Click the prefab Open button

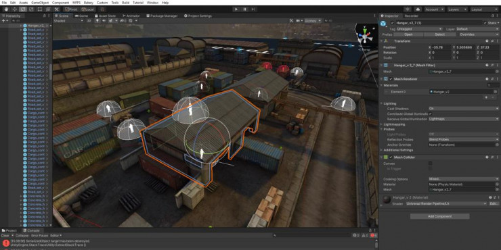[x=408, y=34]
